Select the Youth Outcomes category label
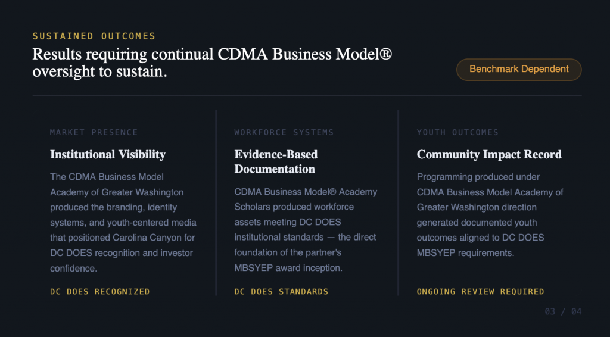This screenshot has width=610, height=337. (457, 132)
